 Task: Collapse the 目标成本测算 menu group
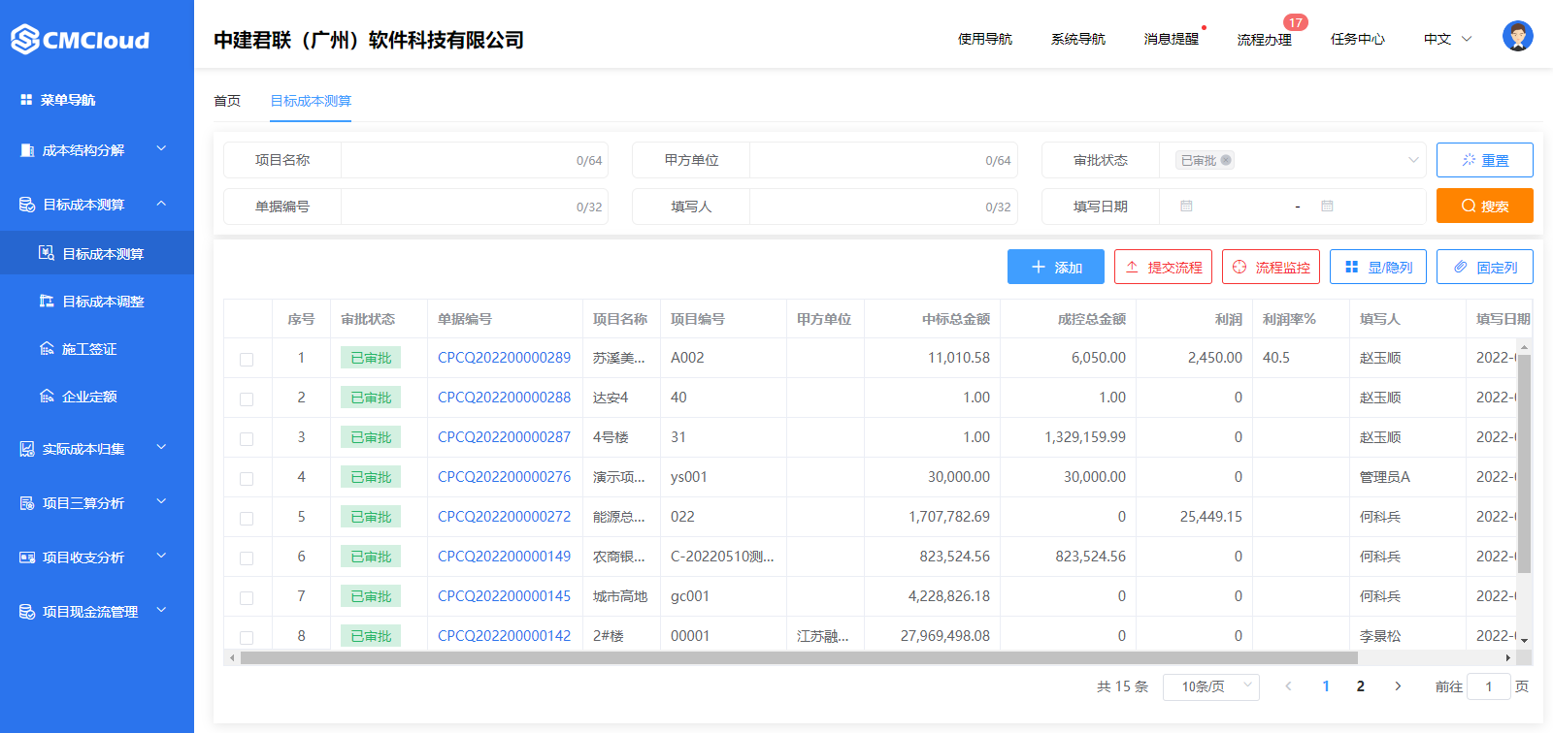[x=161, y=203]
